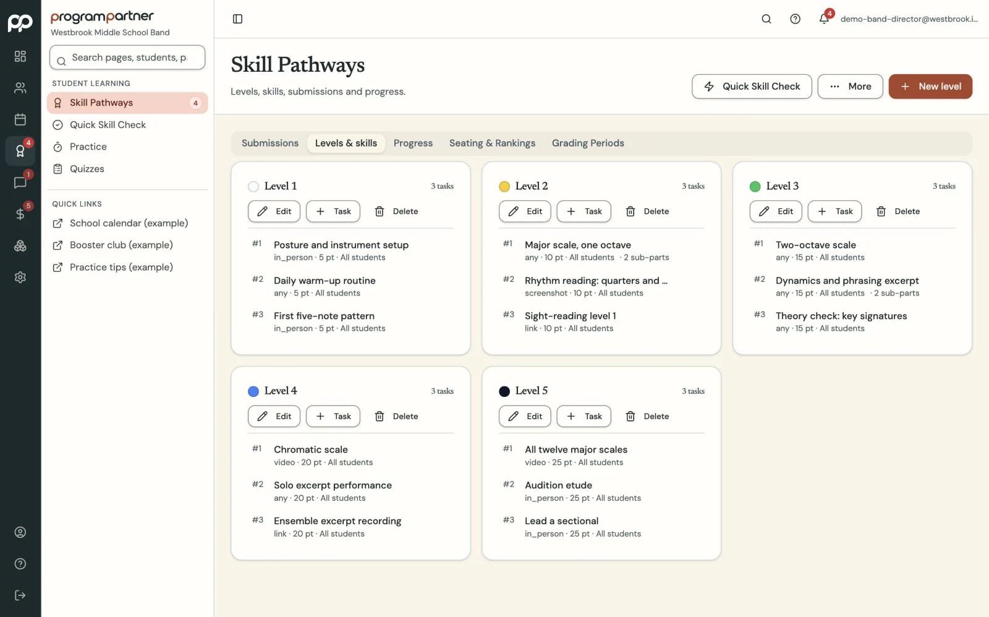This screenshot has width=989, height=617.
Task: Click the New level button
Action: tap(930, 87)
